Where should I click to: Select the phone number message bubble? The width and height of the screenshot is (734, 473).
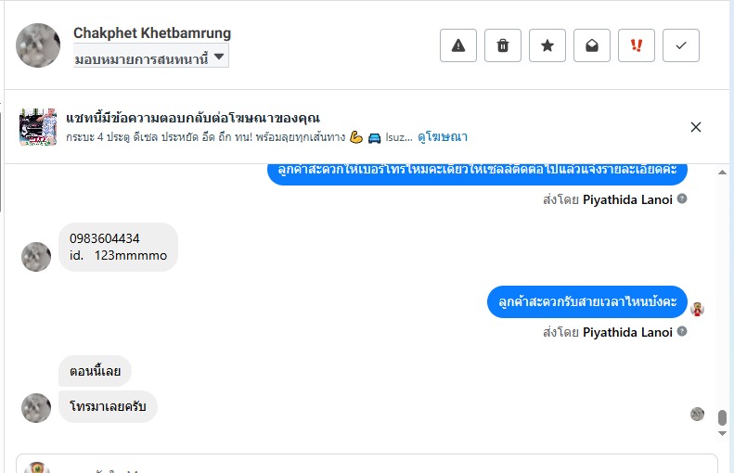pyautogui.click(x=118, y=247)
